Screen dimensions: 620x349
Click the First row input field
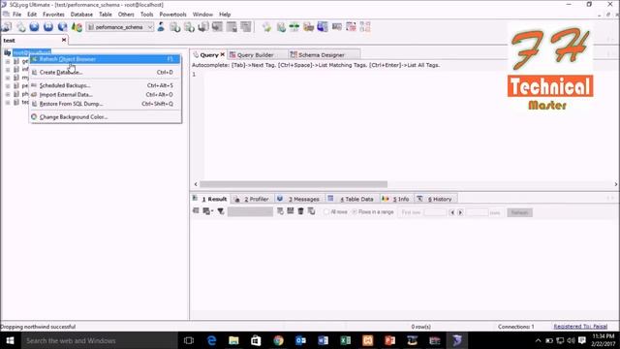(435, 212)
